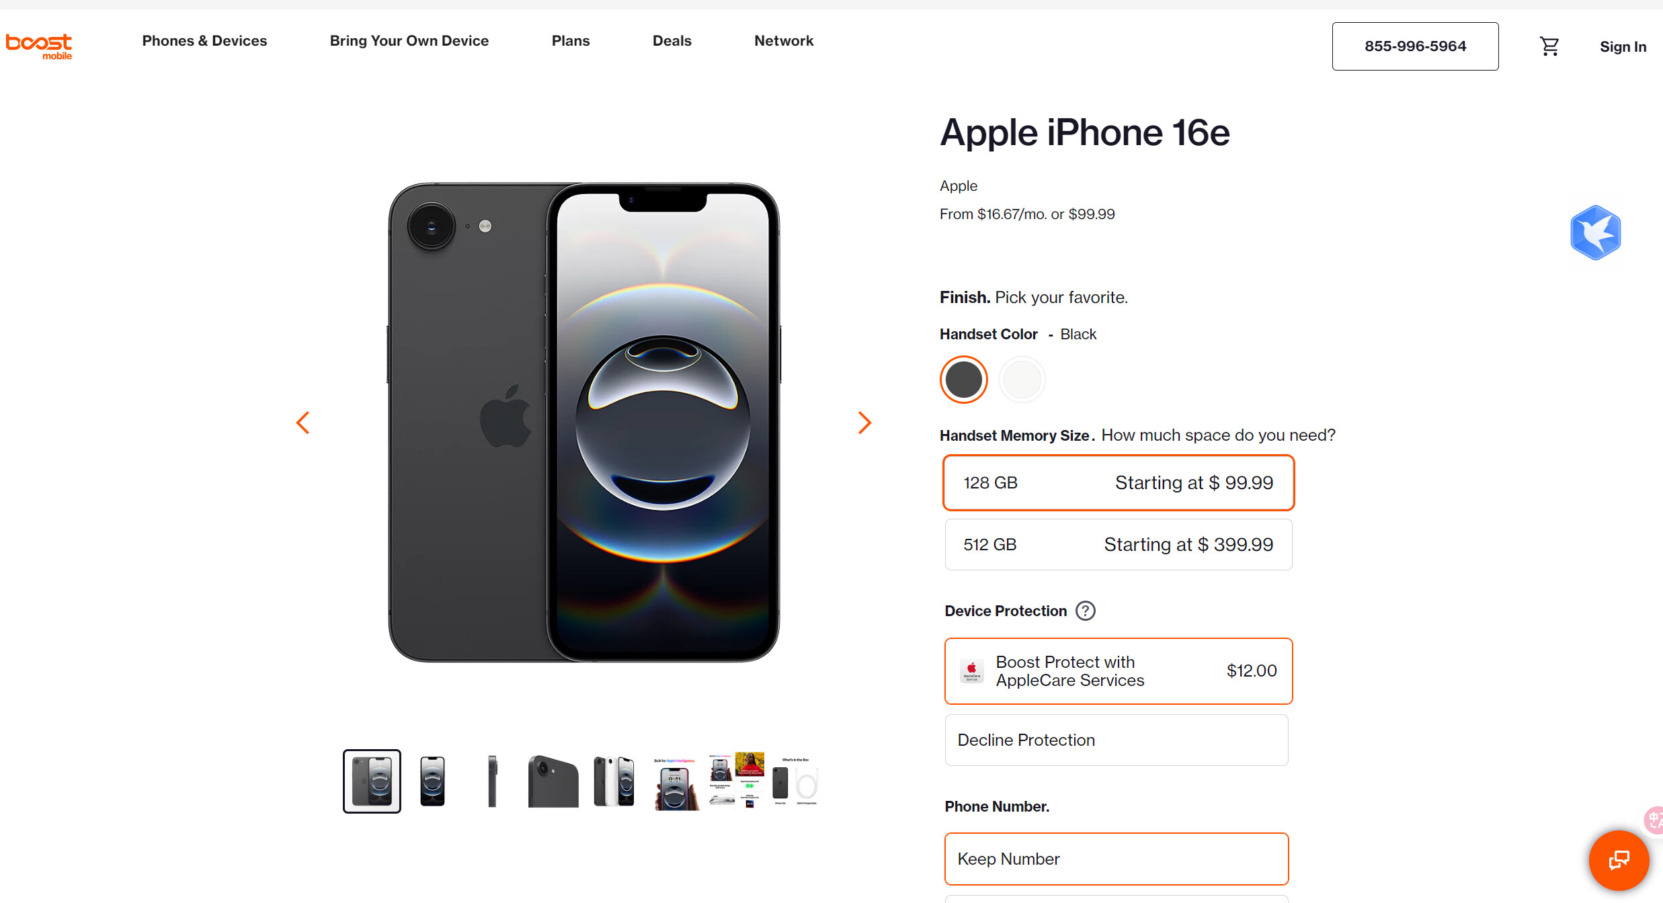
Task: Choose Decline Protection option
Action: click(1117, 740)
